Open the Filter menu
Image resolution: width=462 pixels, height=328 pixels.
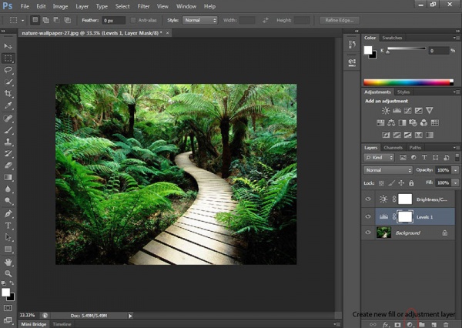[x=143, y=6]
